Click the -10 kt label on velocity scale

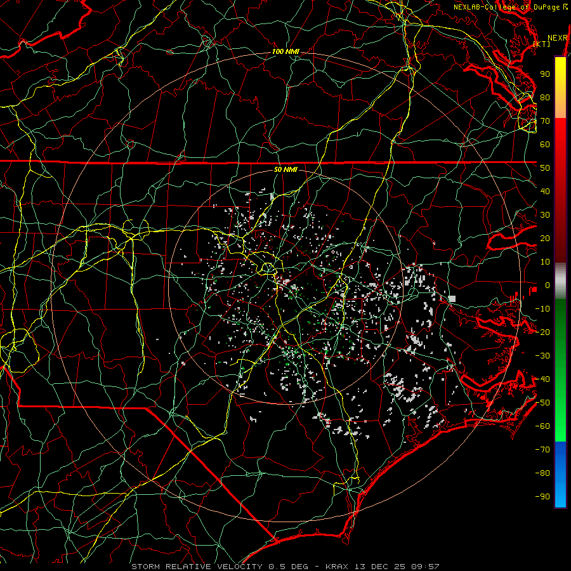542,309
